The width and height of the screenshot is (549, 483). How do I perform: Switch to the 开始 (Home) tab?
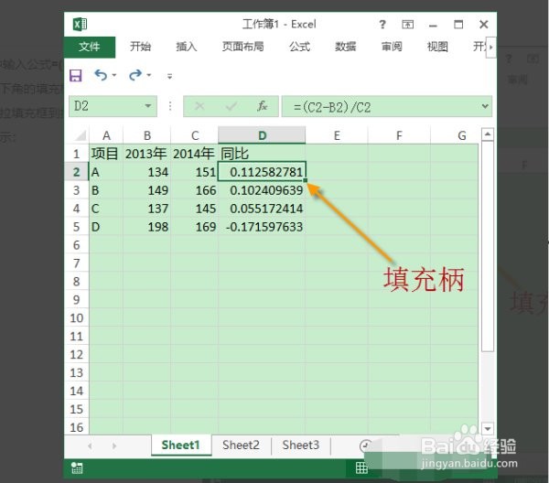(140, 47)
